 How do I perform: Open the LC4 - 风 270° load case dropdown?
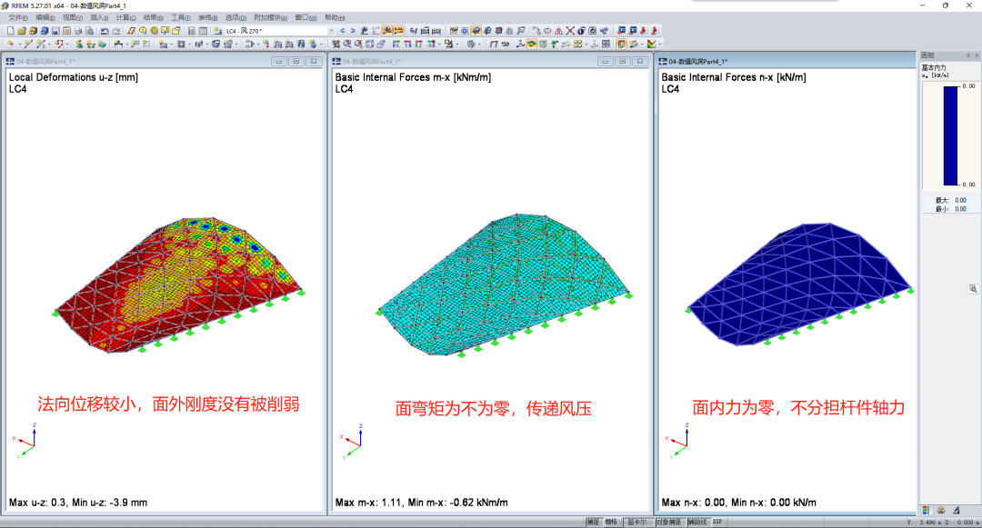279,31
